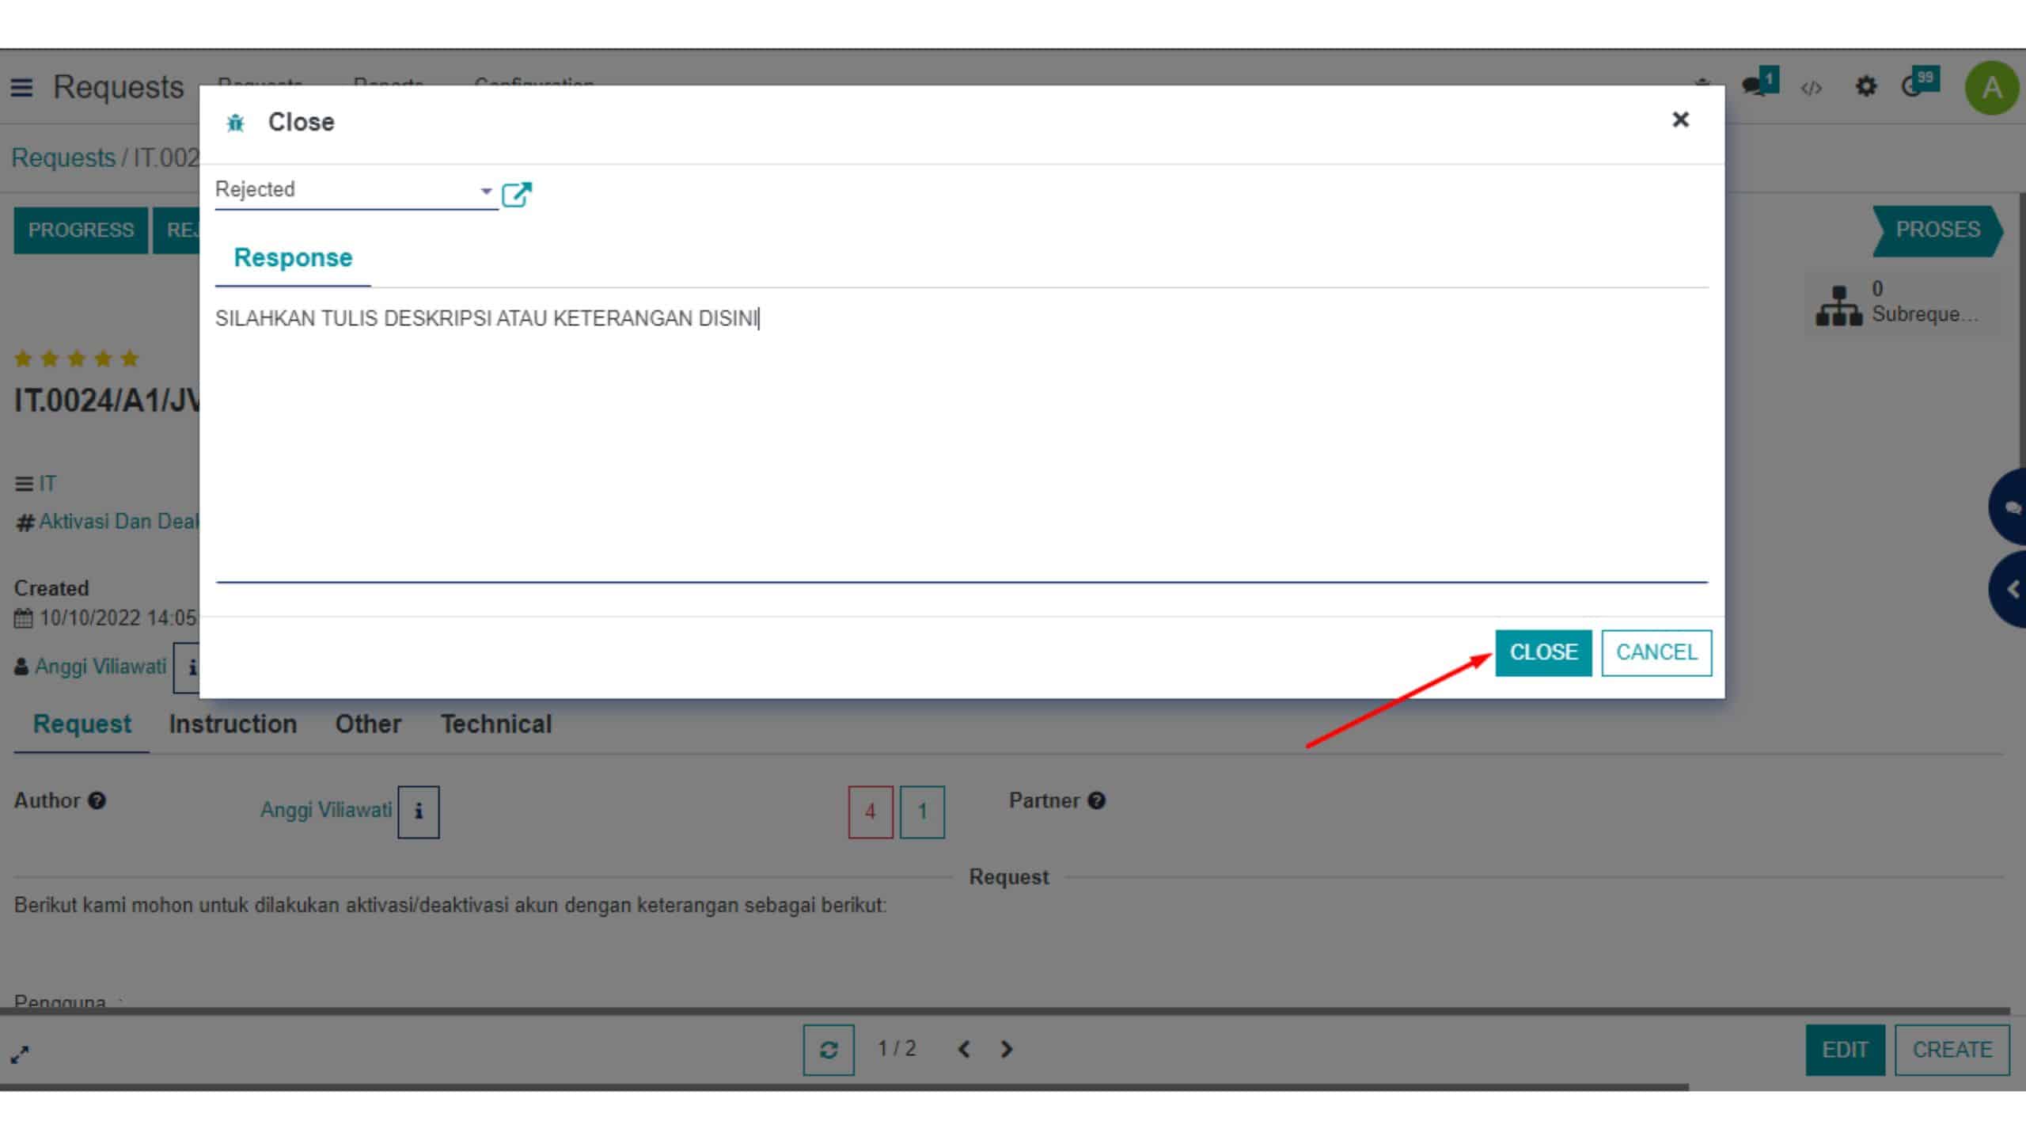Open the hamburger apps menu
Image resolution: width=2026 pixels, height=1140 pixels.
tap(21, 87)
